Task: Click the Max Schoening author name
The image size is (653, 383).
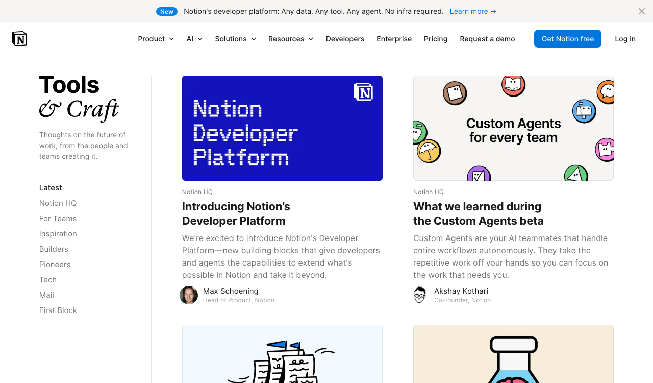Action: click(231, 291)
